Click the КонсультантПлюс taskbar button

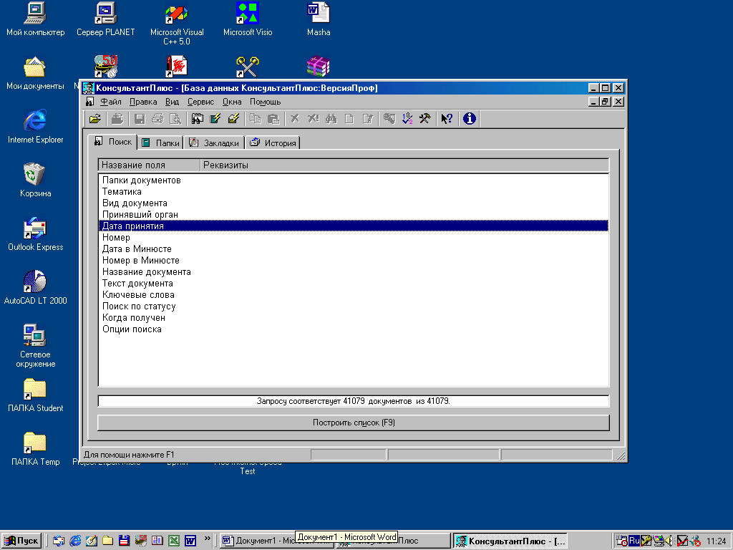(x=510, y=541)
